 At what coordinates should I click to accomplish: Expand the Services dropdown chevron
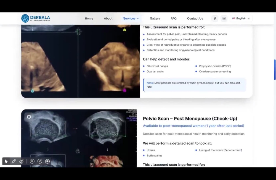coord(138,18)
